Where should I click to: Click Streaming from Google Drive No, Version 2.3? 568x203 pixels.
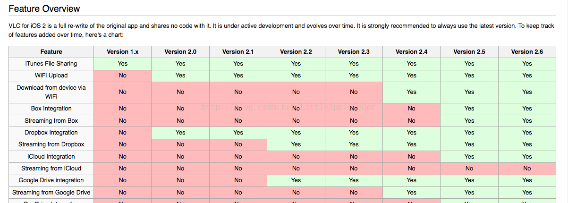tap(354, 192)
